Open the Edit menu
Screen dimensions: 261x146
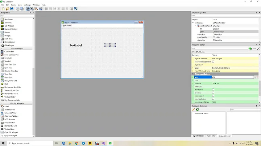pyautogui.click(x=8, y=5)
